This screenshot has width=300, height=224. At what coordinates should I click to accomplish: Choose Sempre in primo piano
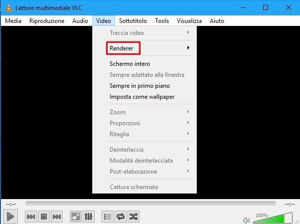[x=140, y=86]
